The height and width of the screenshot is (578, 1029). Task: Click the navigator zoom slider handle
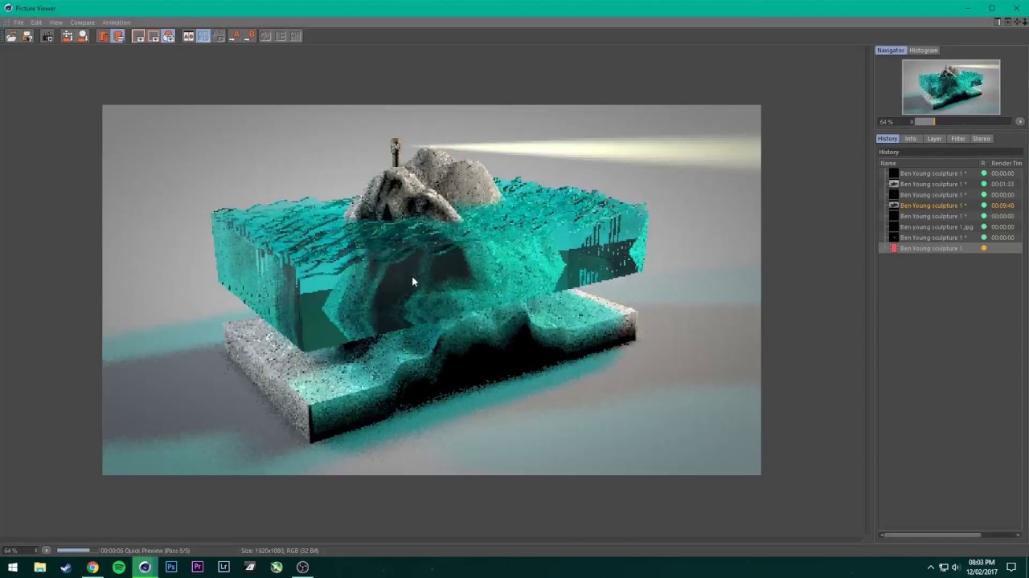[933, 121]
